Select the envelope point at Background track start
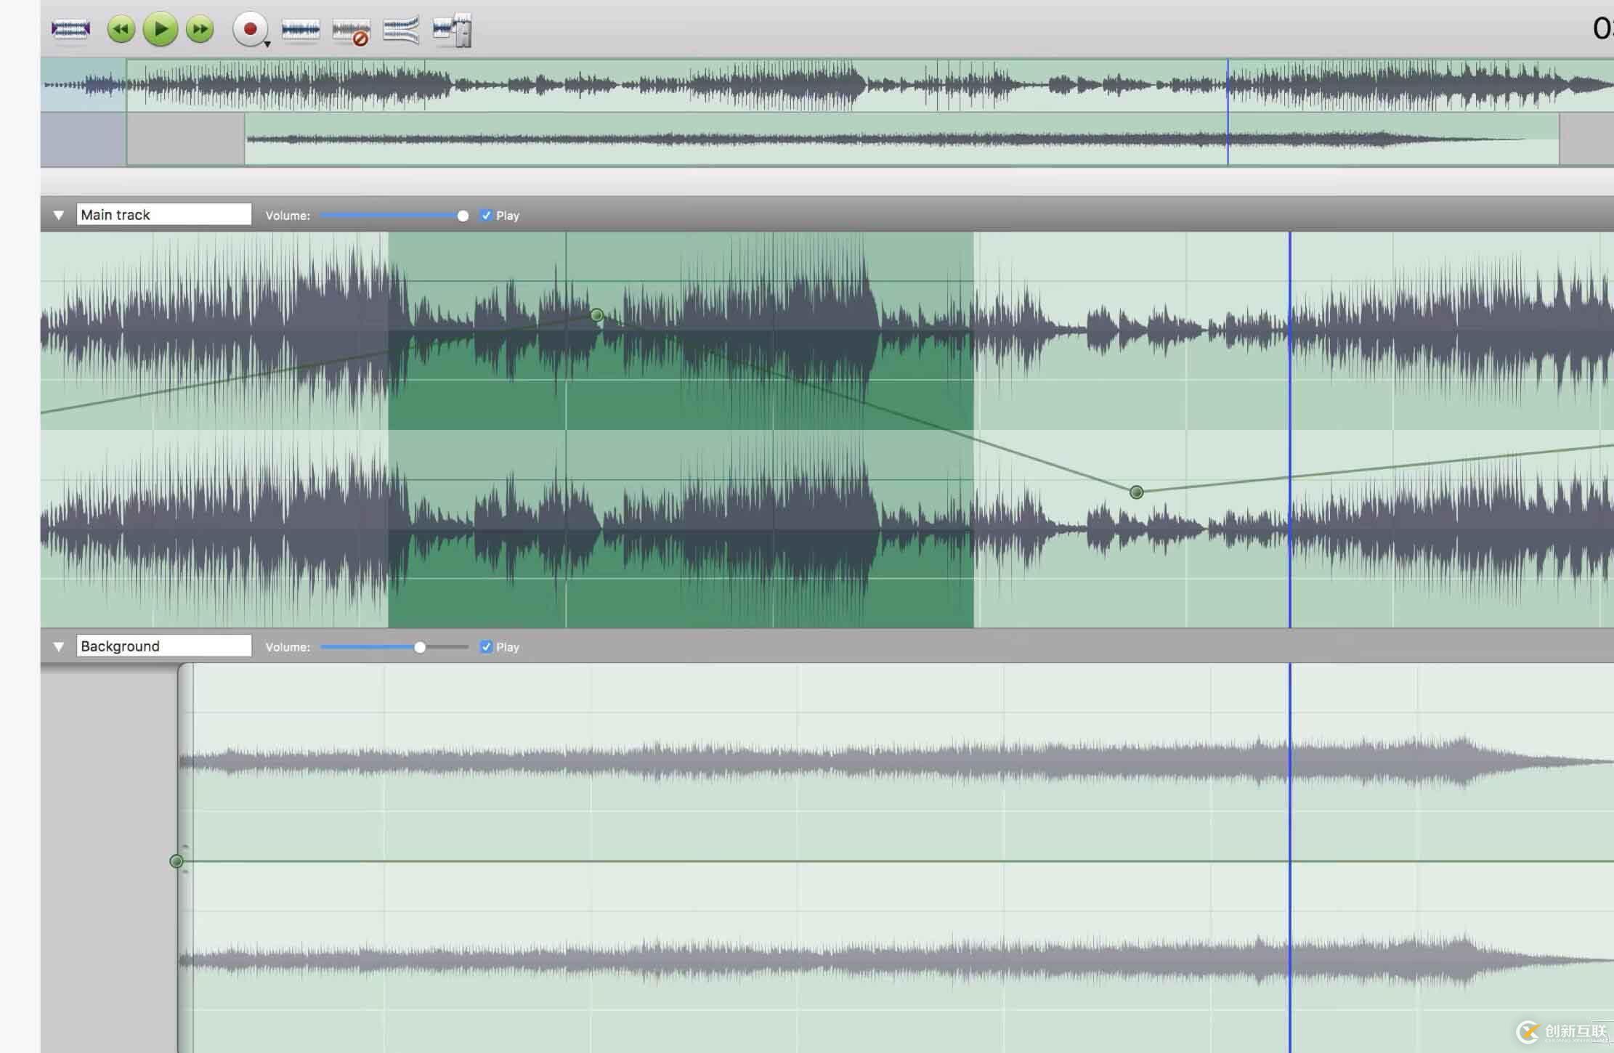 coord(176,861)
